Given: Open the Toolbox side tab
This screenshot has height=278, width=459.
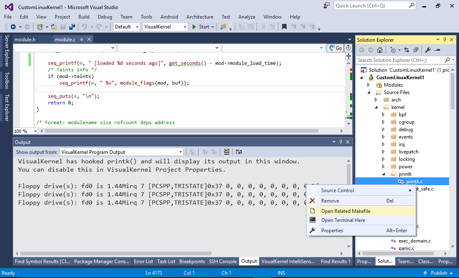Looking at the screenshot, I should tap(7, 80).
